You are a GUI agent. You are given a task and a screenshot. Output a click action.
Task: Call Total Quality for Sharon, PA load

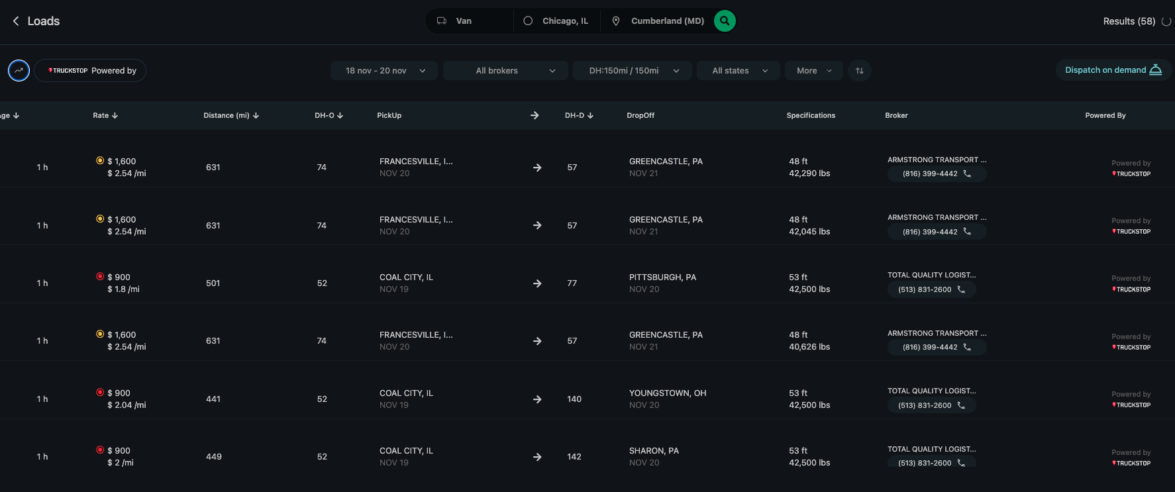point(931,462)
